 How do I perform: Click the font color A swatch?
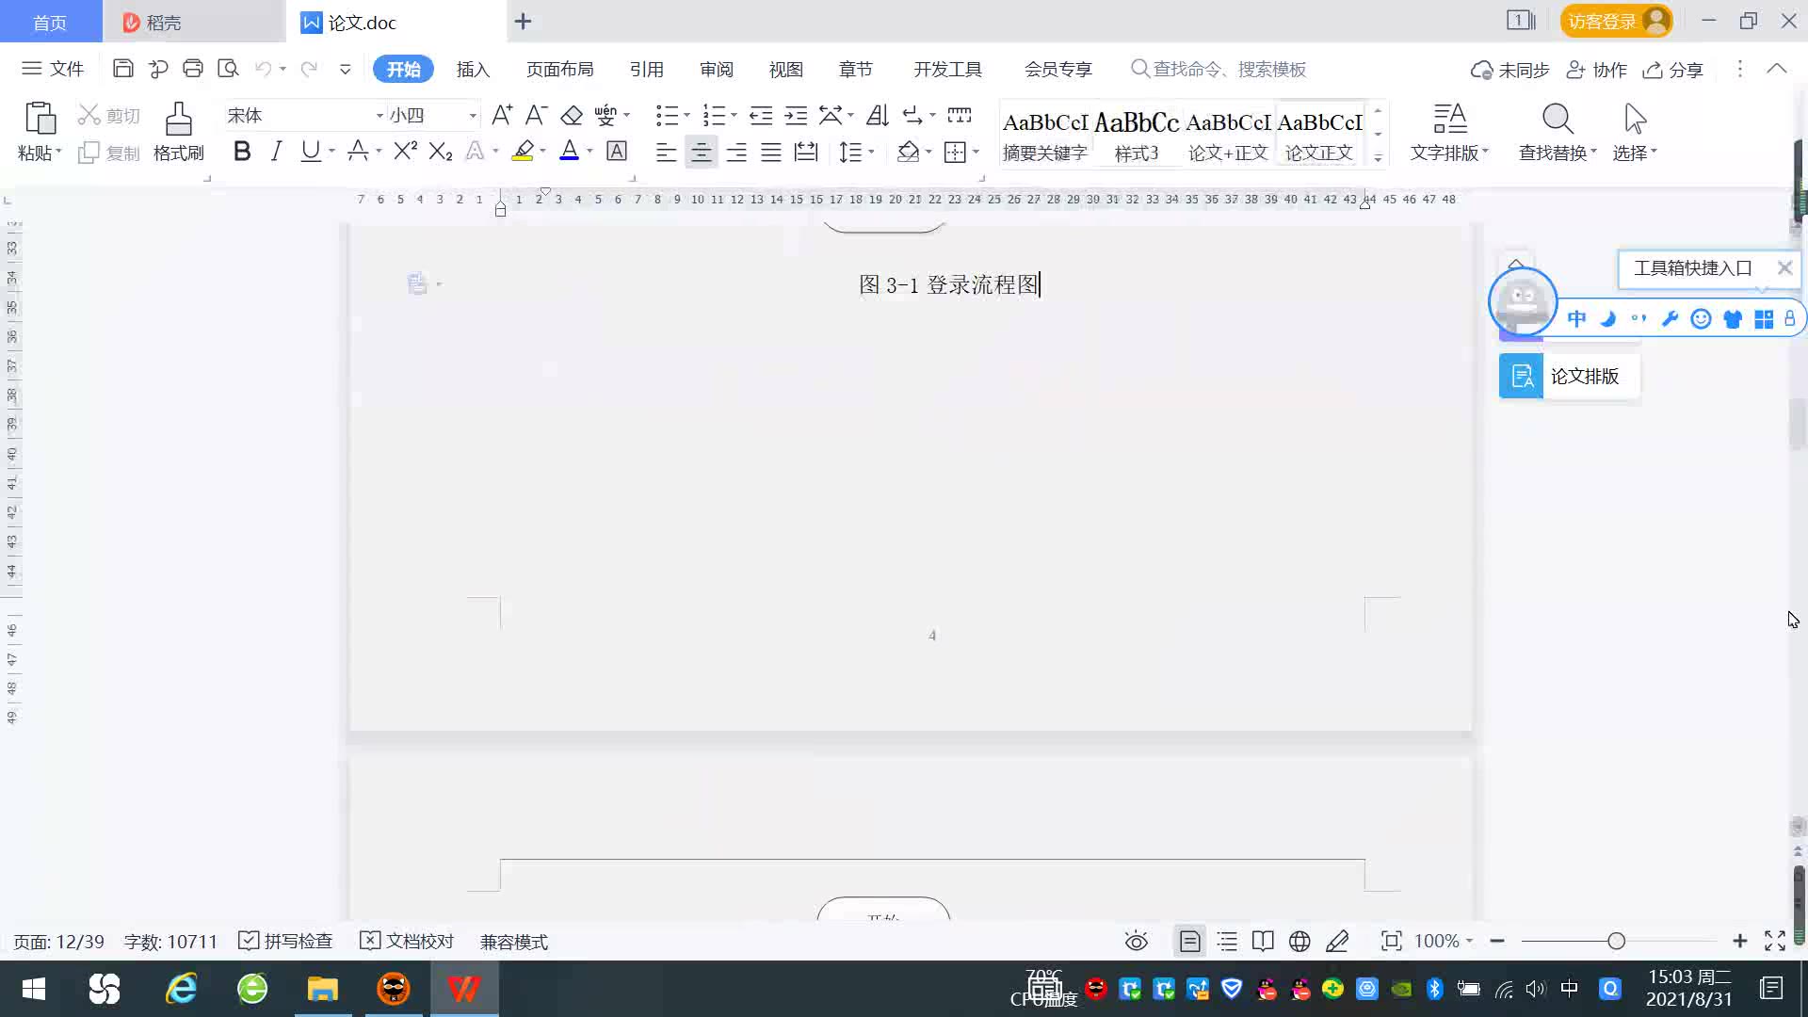pyautogui.click(x=569, y=151)
